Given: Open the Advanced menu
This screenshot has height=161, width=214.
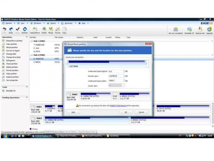Looking at the screenshot, I should click(68, 23).
